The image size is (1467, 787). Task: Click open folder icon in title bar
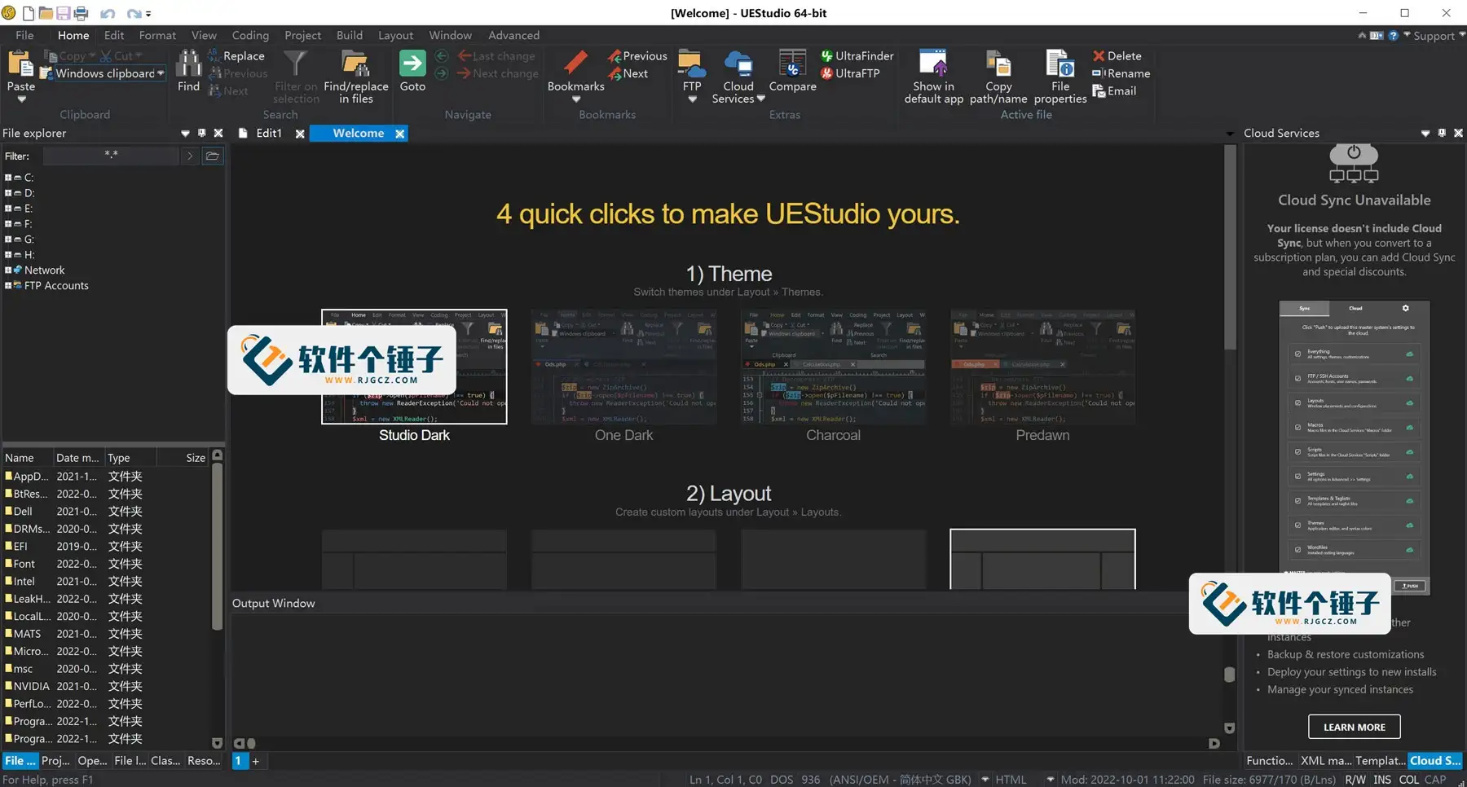(46, 13)
